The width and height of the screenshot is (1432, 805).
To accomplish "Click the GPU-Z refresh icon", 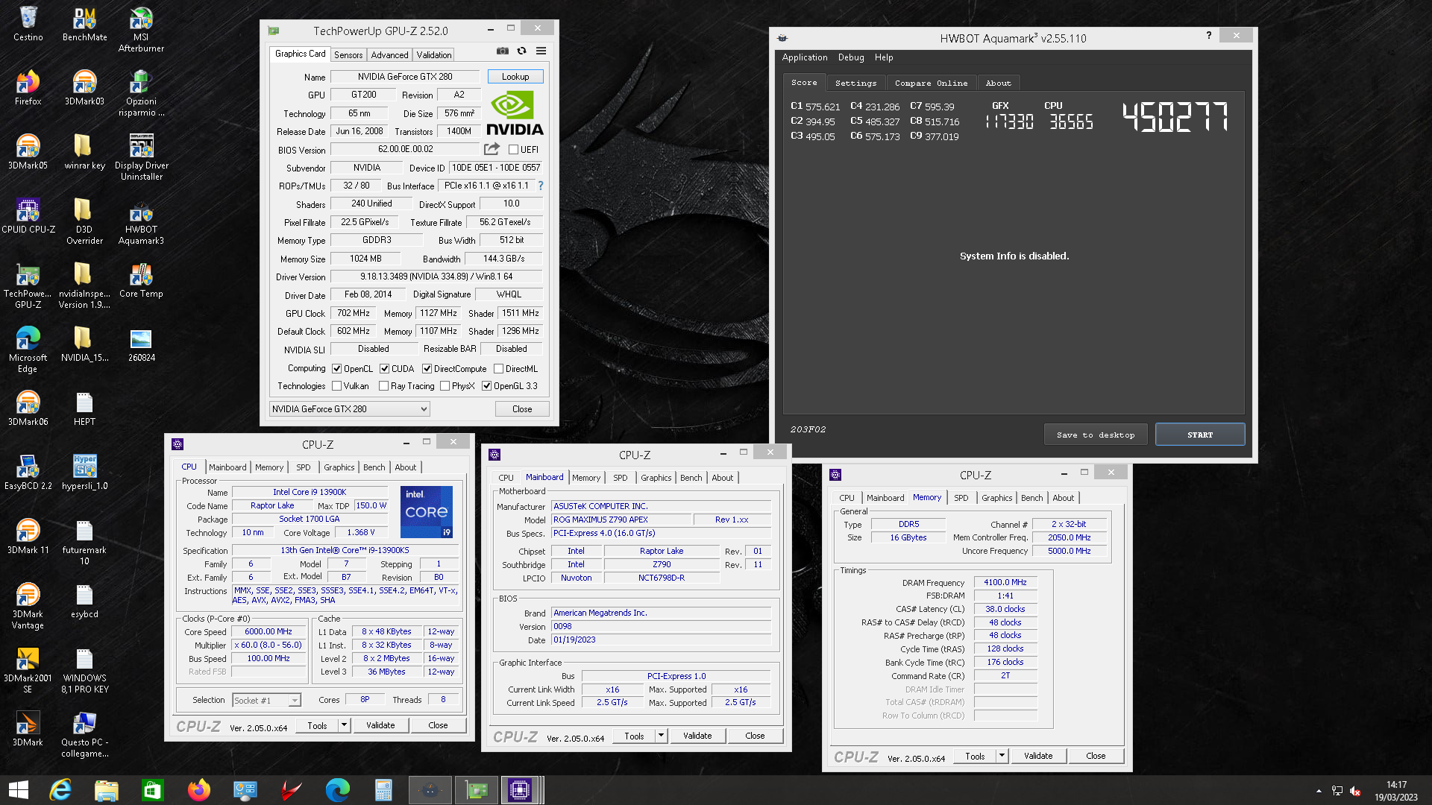I will (x=521, y=51).
